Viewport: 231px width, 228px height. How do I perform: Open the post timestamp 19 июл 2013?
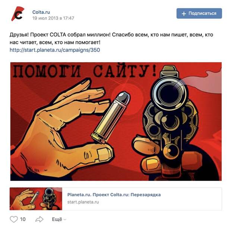click(53, 18)
